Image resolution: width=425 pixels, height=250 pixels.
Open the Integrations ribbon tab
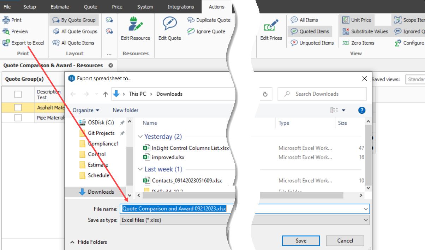pos(181,7)
